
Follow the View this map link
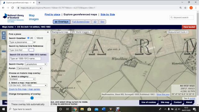(163, 95)
